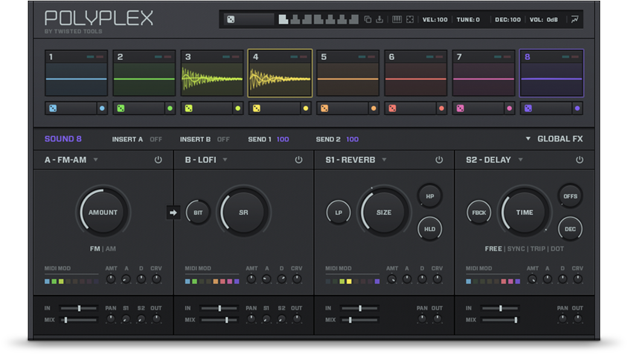The width and height of the screenshot is (628, 355).
Task: Click SEND 2 value 100
Action: (353, 139)
